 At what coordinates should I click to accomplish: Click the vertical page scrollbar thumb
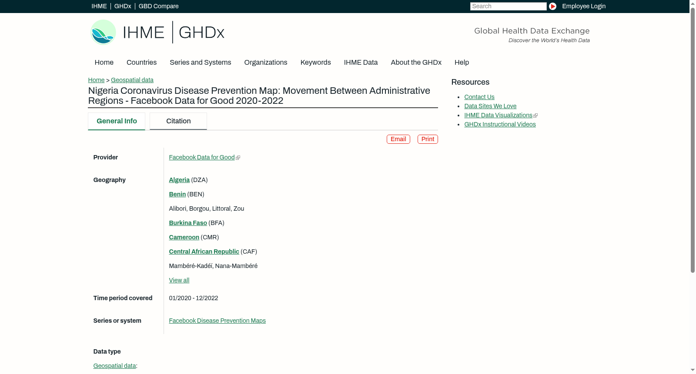tap(693, 140)
